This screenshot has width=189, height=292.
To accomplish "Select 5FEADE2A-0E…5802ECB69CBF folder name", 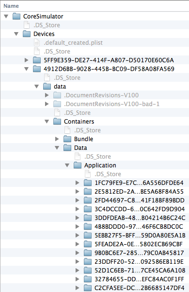I will pyautogui.click(x=139, y=244).
